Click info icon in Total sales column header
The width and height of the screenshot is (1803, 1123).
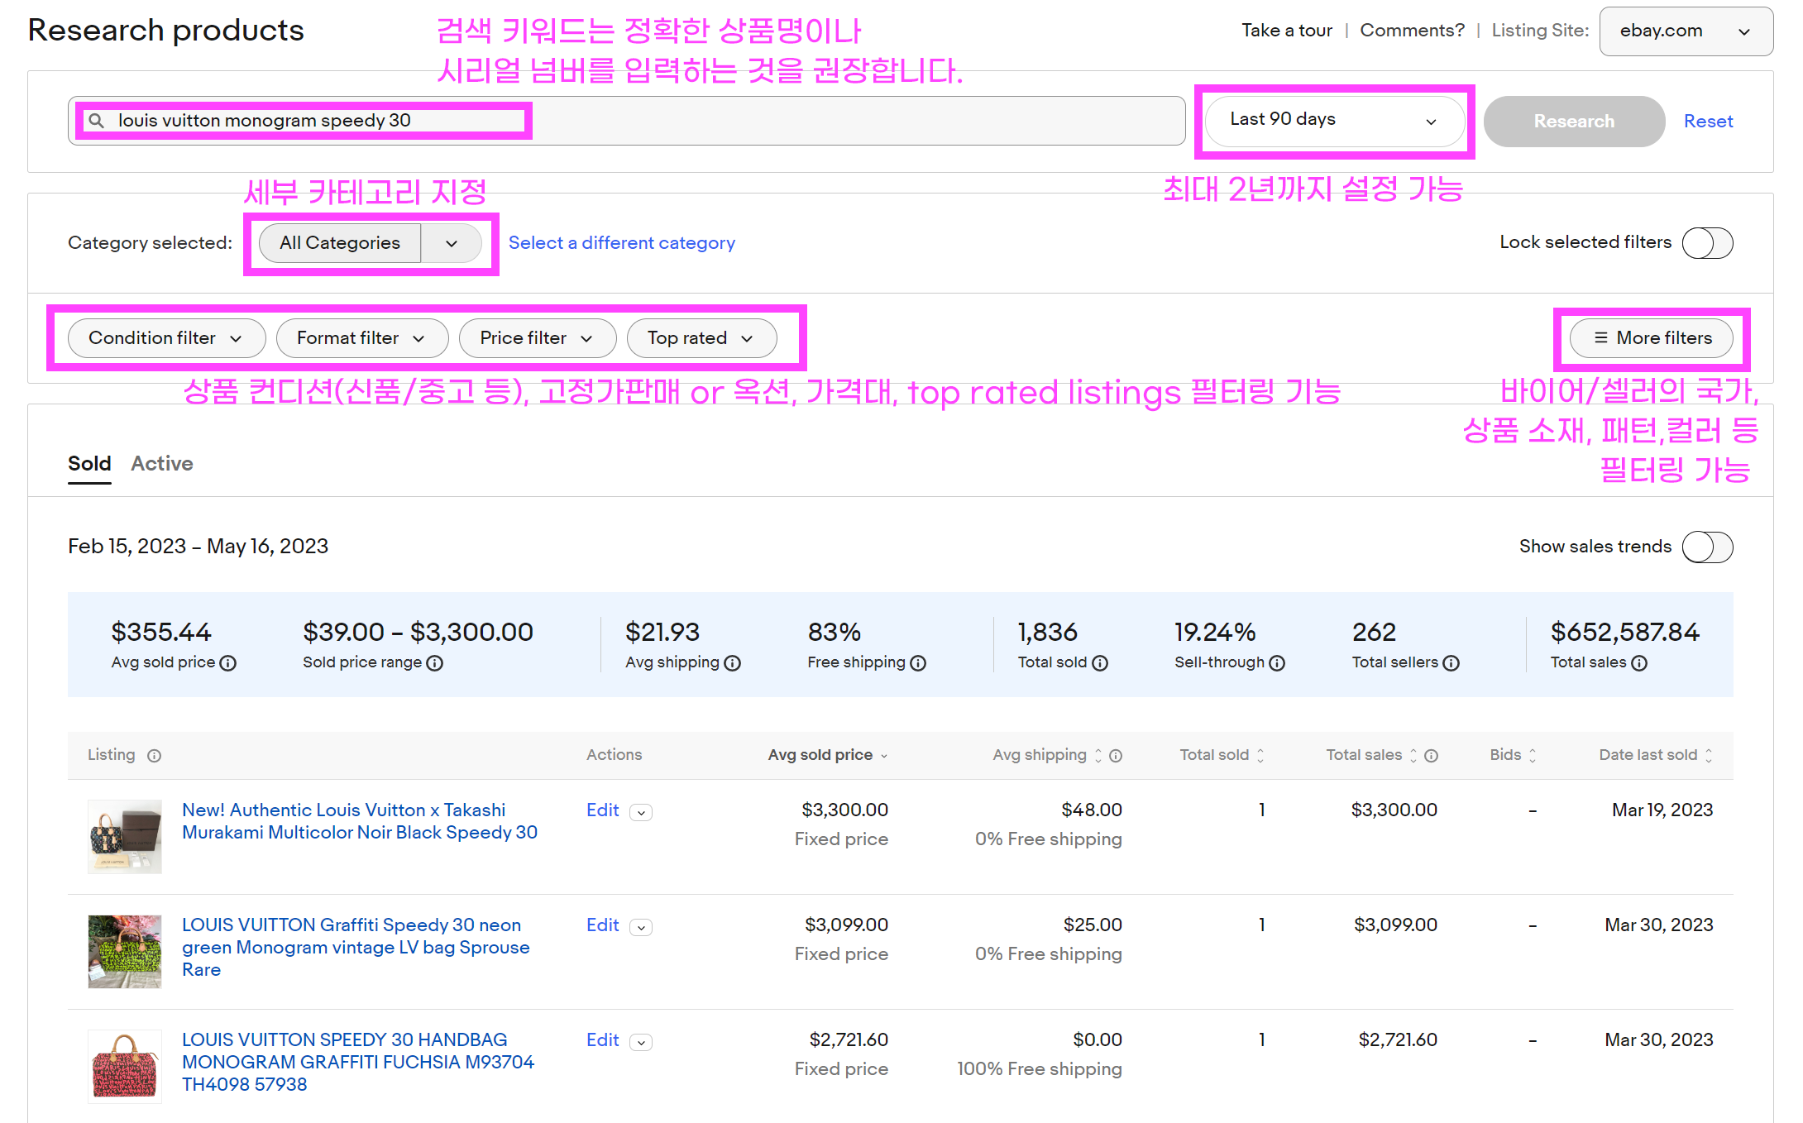[x=1432, y=756]
